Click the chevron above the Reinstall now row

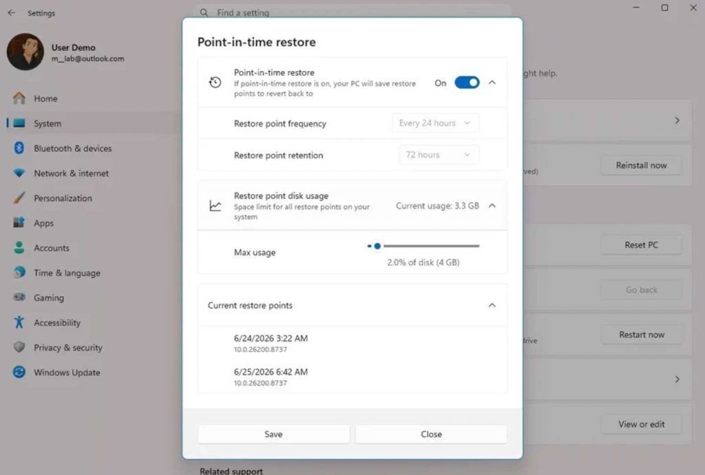click(x=677, y=120)
